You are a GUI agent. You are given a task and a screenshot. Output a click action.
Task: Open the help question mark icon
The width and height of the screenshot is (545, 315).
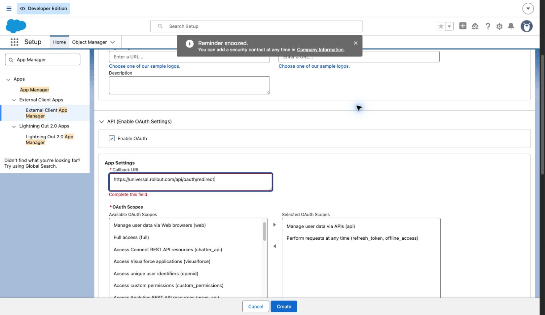(x=488, y=26)
